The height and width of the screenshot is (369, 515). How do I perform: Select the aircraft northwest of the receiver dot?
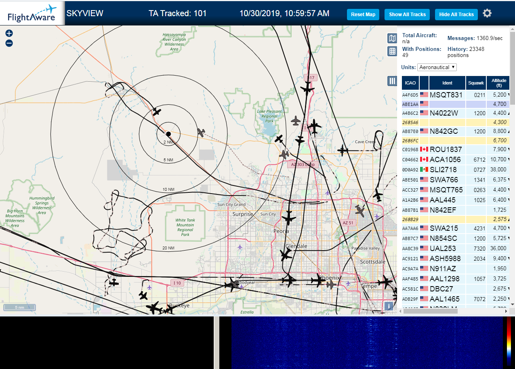[x=157, y=112]
